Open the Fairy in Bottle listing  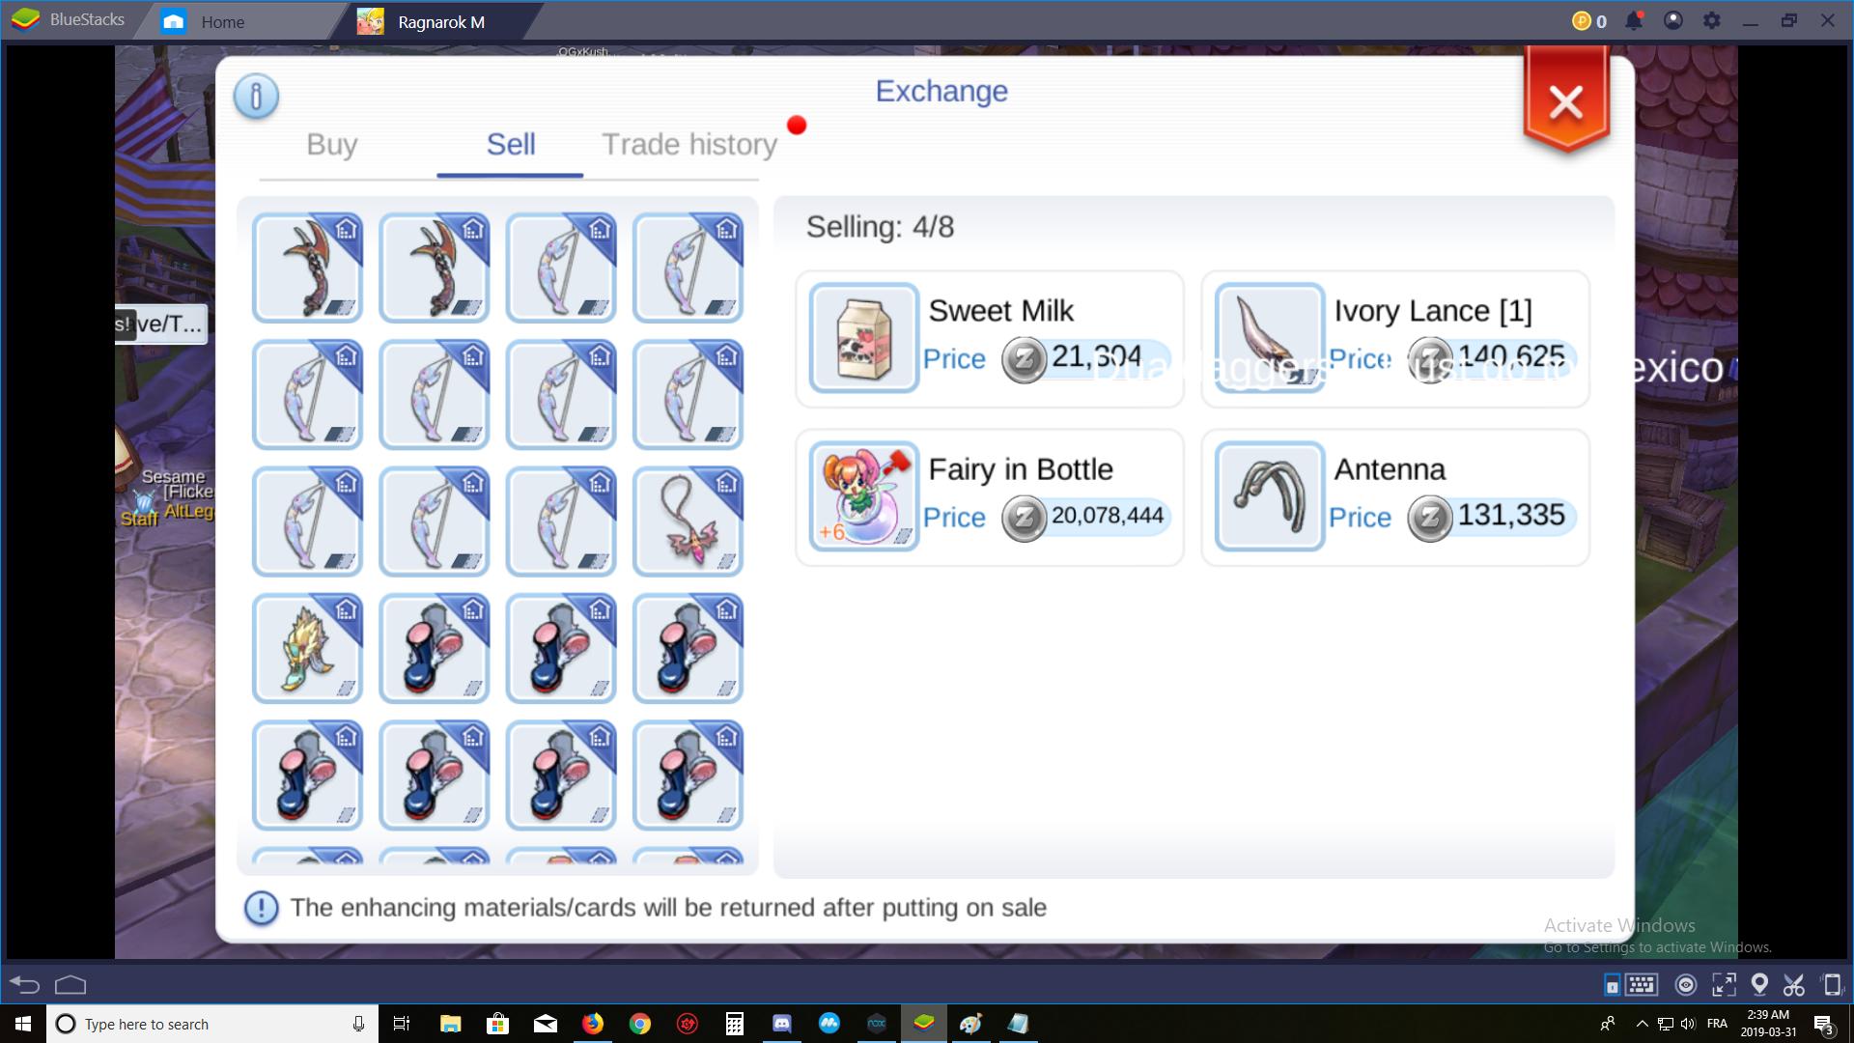(x=990, y=497)
